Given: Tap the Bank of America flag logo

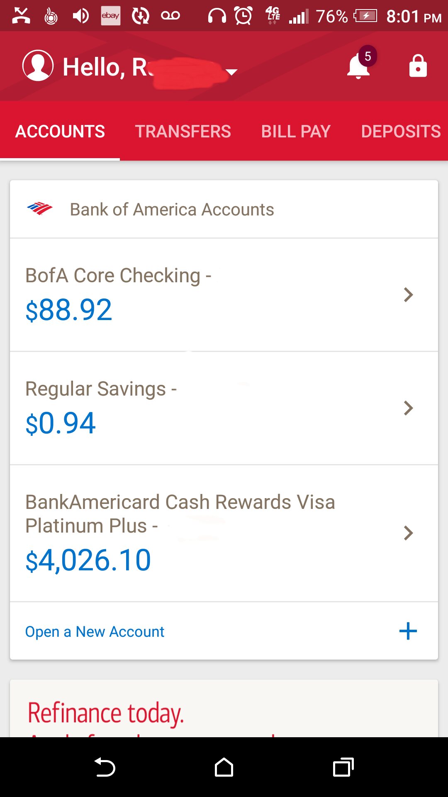Looking at the screenshot, I should tap(40, 208).
